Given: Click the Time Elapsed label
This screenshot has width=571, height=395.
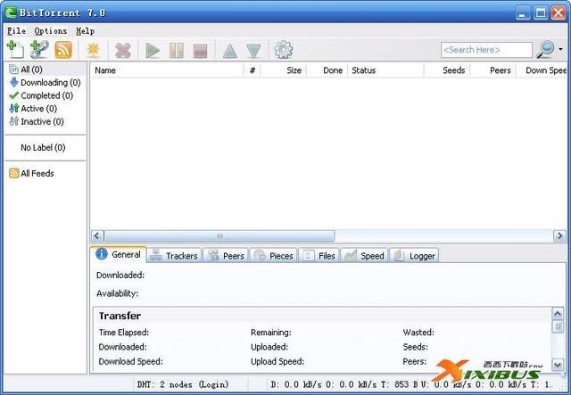Looking at the screenshot, I should tap(124, 333).
